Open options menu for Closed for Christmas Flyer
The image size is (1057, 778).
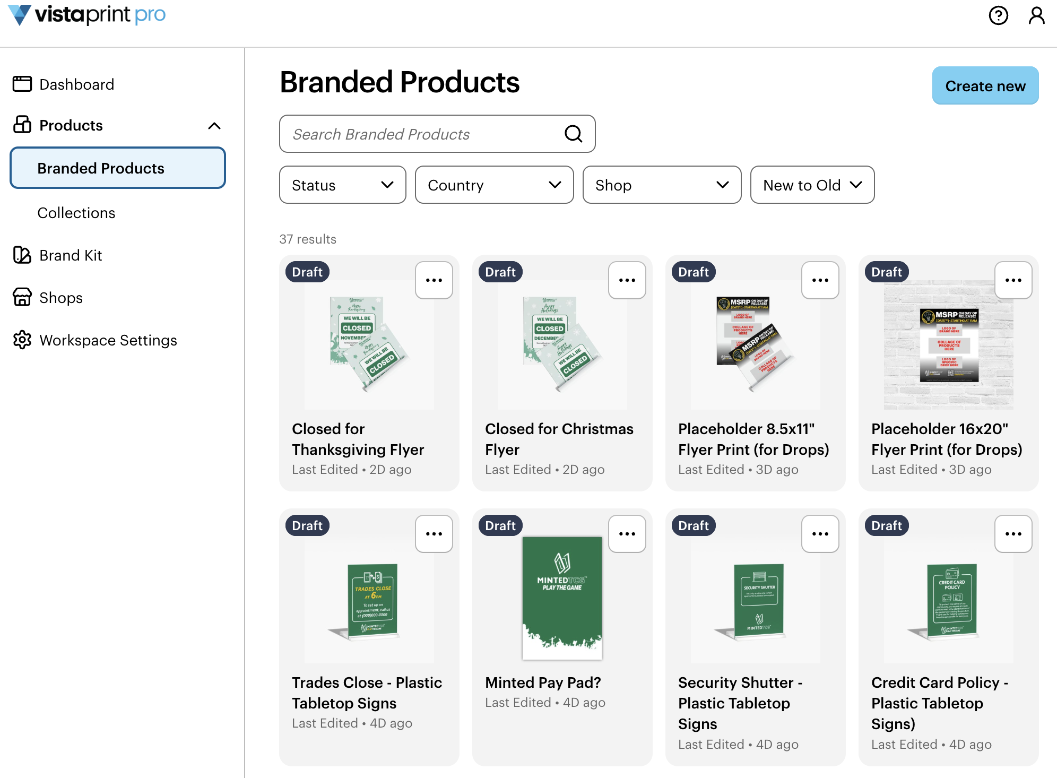point(627,280)
